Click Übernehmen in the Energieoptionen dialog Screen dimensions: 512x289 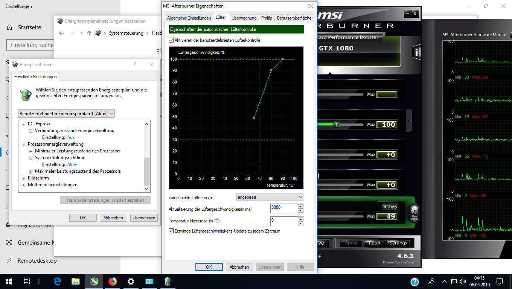tap(144, 218)
